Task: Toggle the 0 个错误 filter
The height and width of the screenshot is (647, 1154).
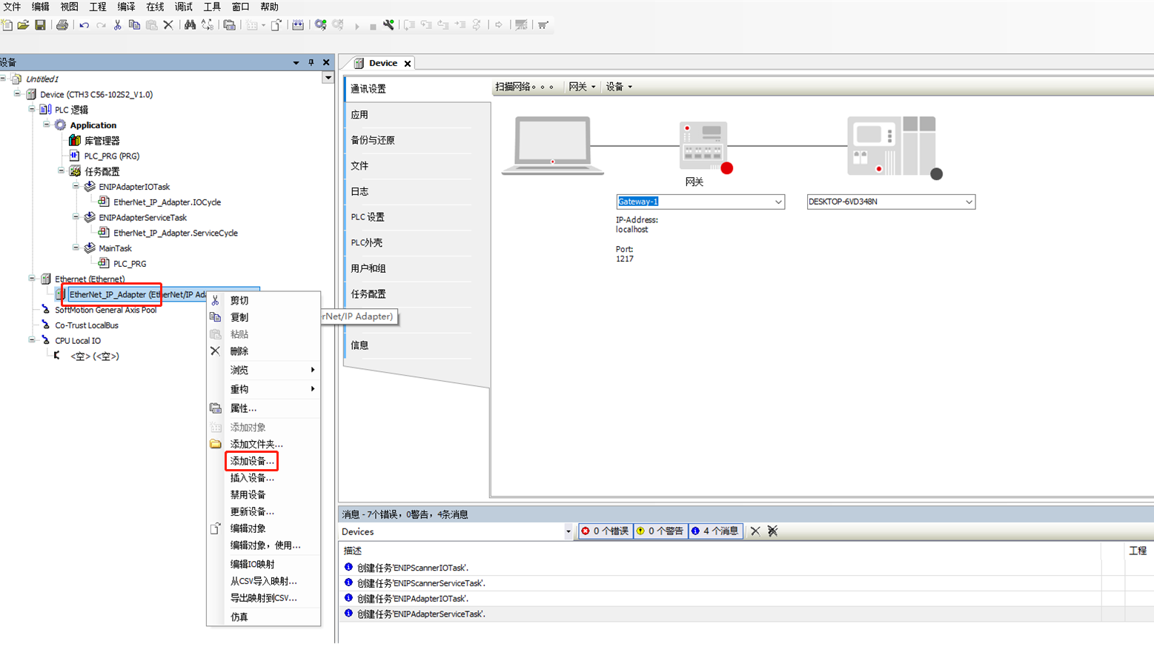Action: (606, 531)
